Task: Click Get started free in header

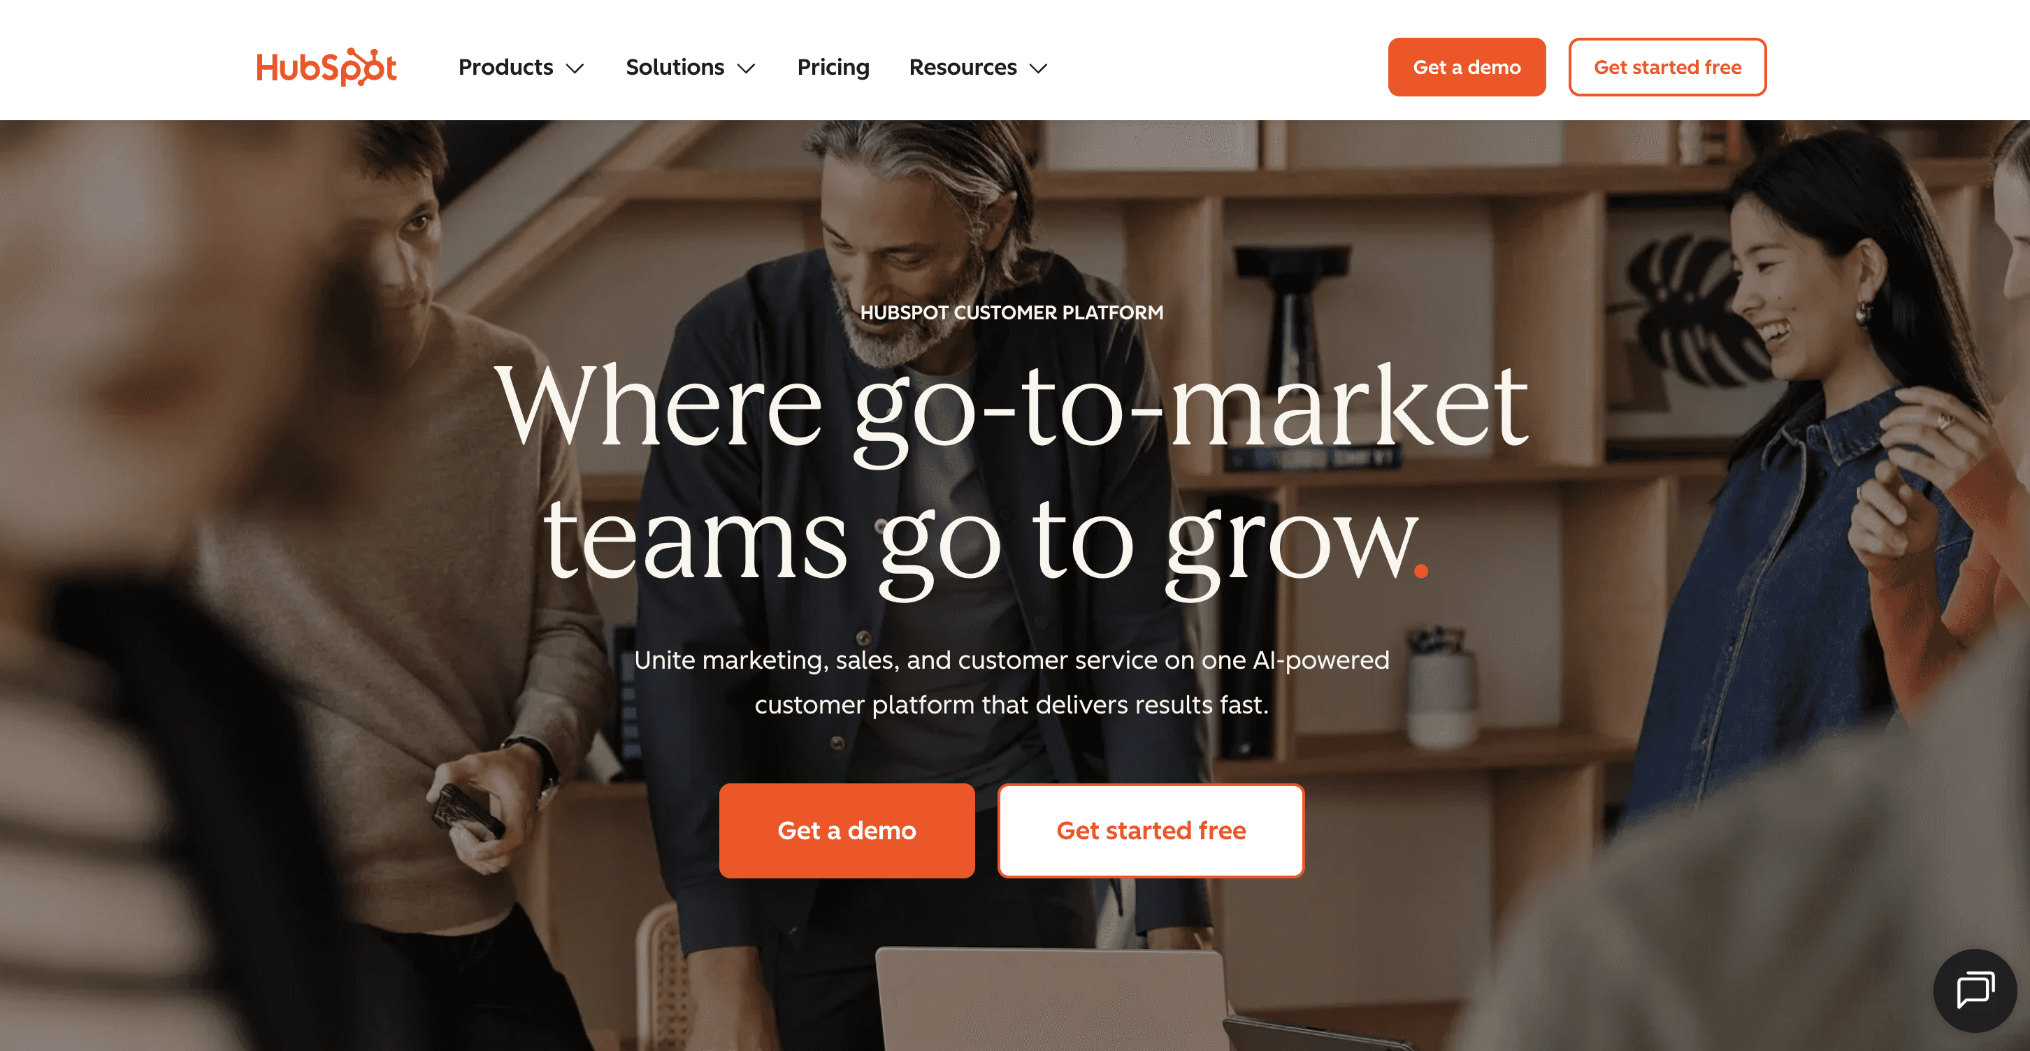Action: 1667,67
